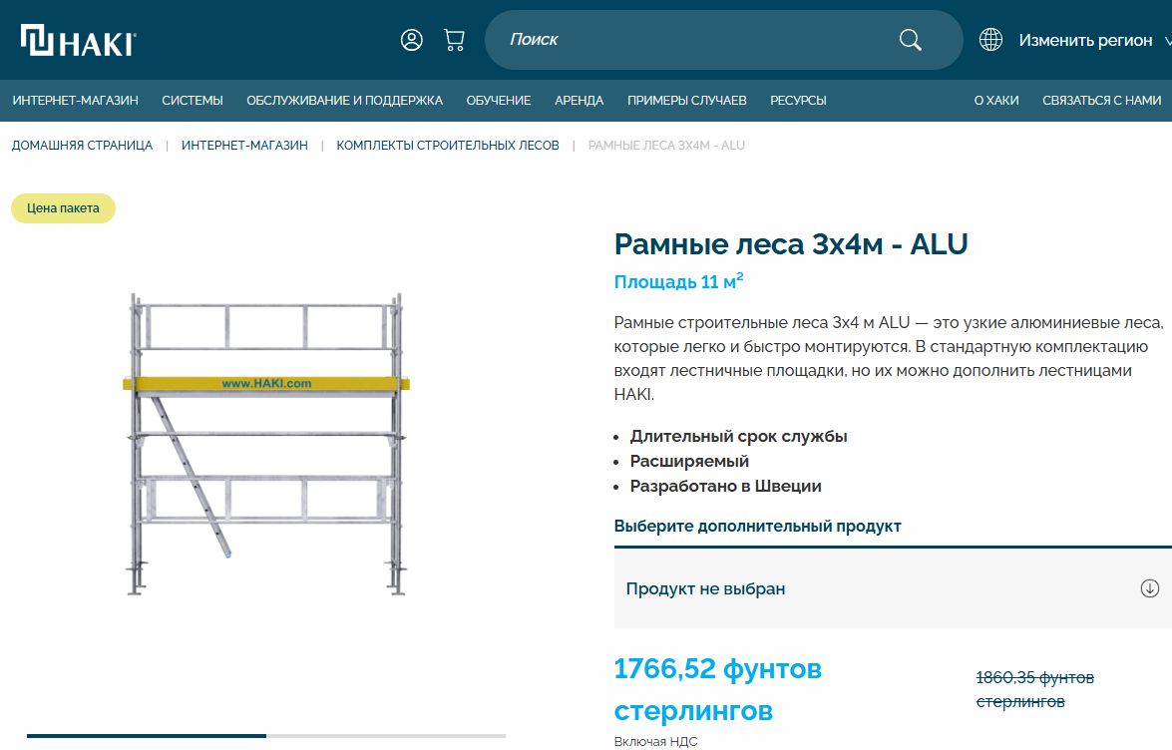1172x750 pixels.
Task: Open the АРЕНДА menu item
Action: click(x=579, y=100)
